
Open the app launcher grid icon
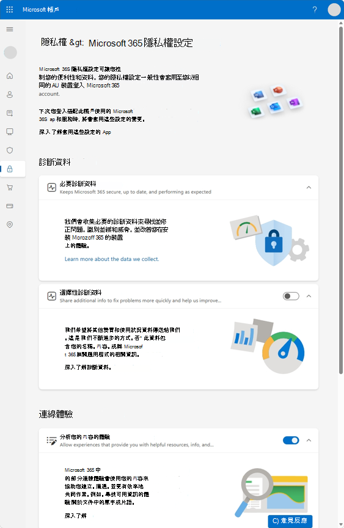pos(10,9)
